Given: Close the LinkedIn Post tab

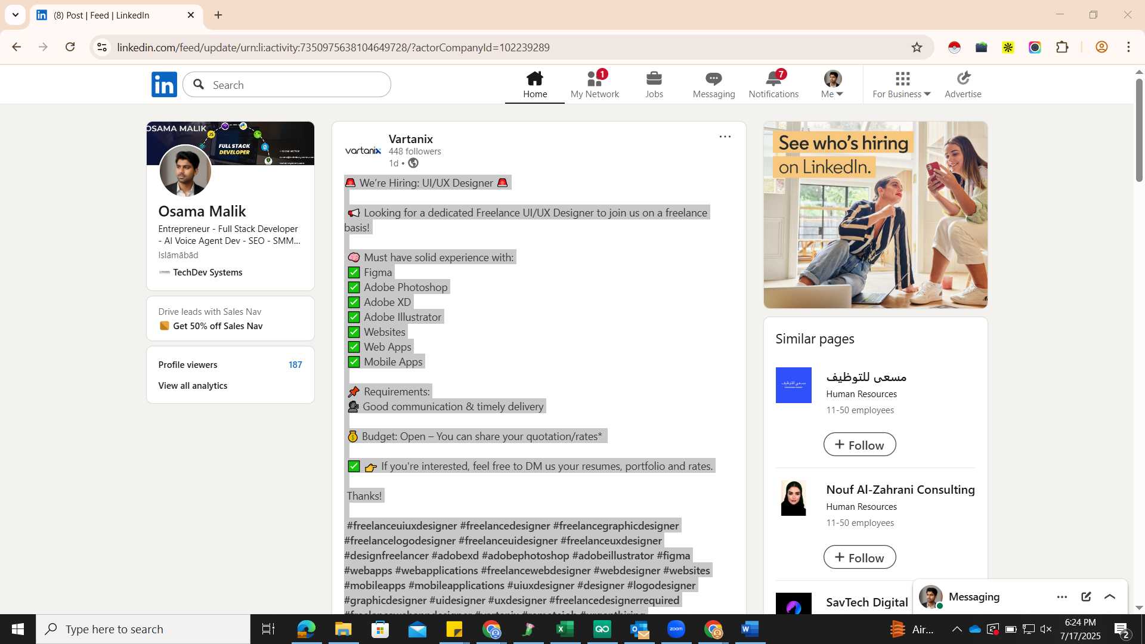Looking at the screenshot, I should (x=191, y=15).
